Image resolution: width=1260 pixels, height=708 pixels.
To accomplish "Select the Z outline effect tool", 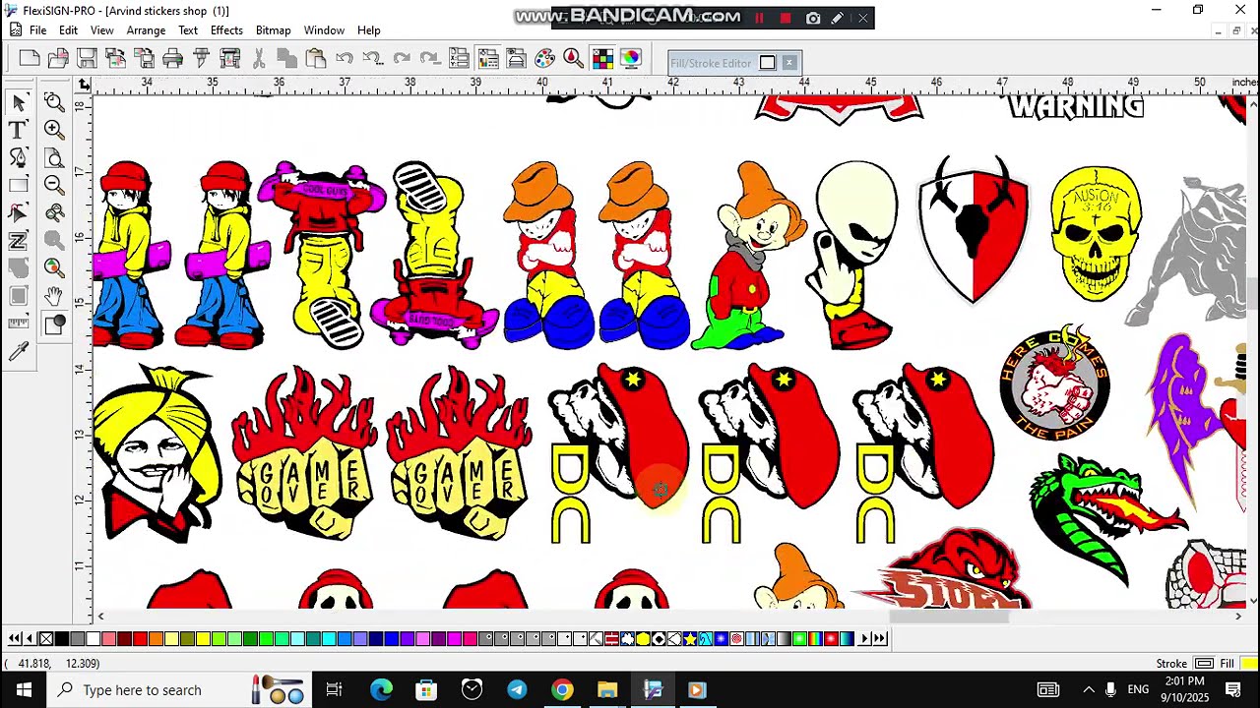I will [18, 240].
